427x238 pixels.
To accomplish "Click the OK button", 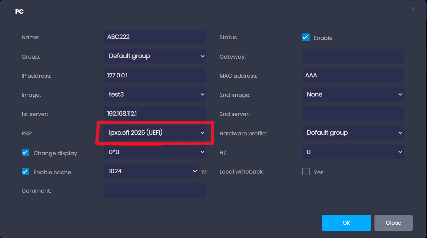I will pos(346,223).
